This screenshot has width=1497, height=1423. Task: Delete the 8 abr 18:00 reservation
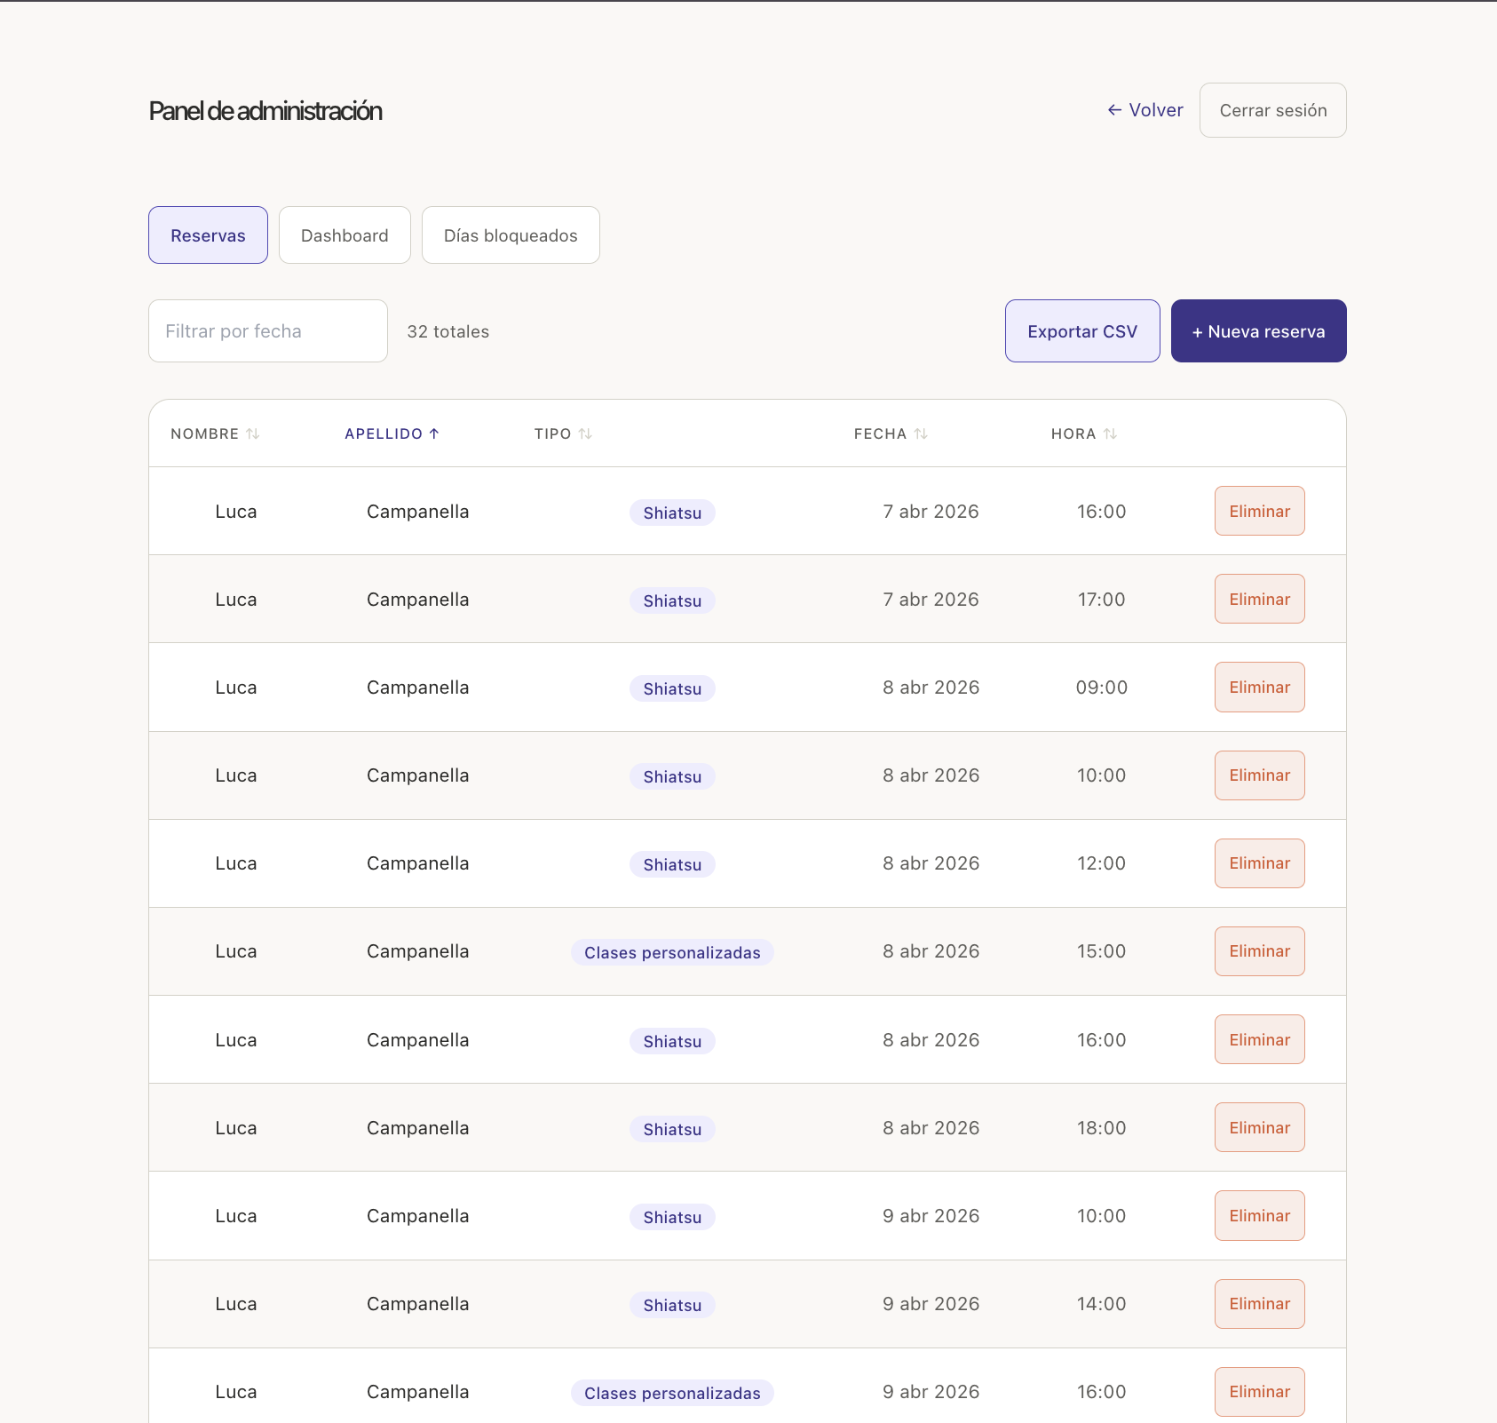point(1259,1127)
